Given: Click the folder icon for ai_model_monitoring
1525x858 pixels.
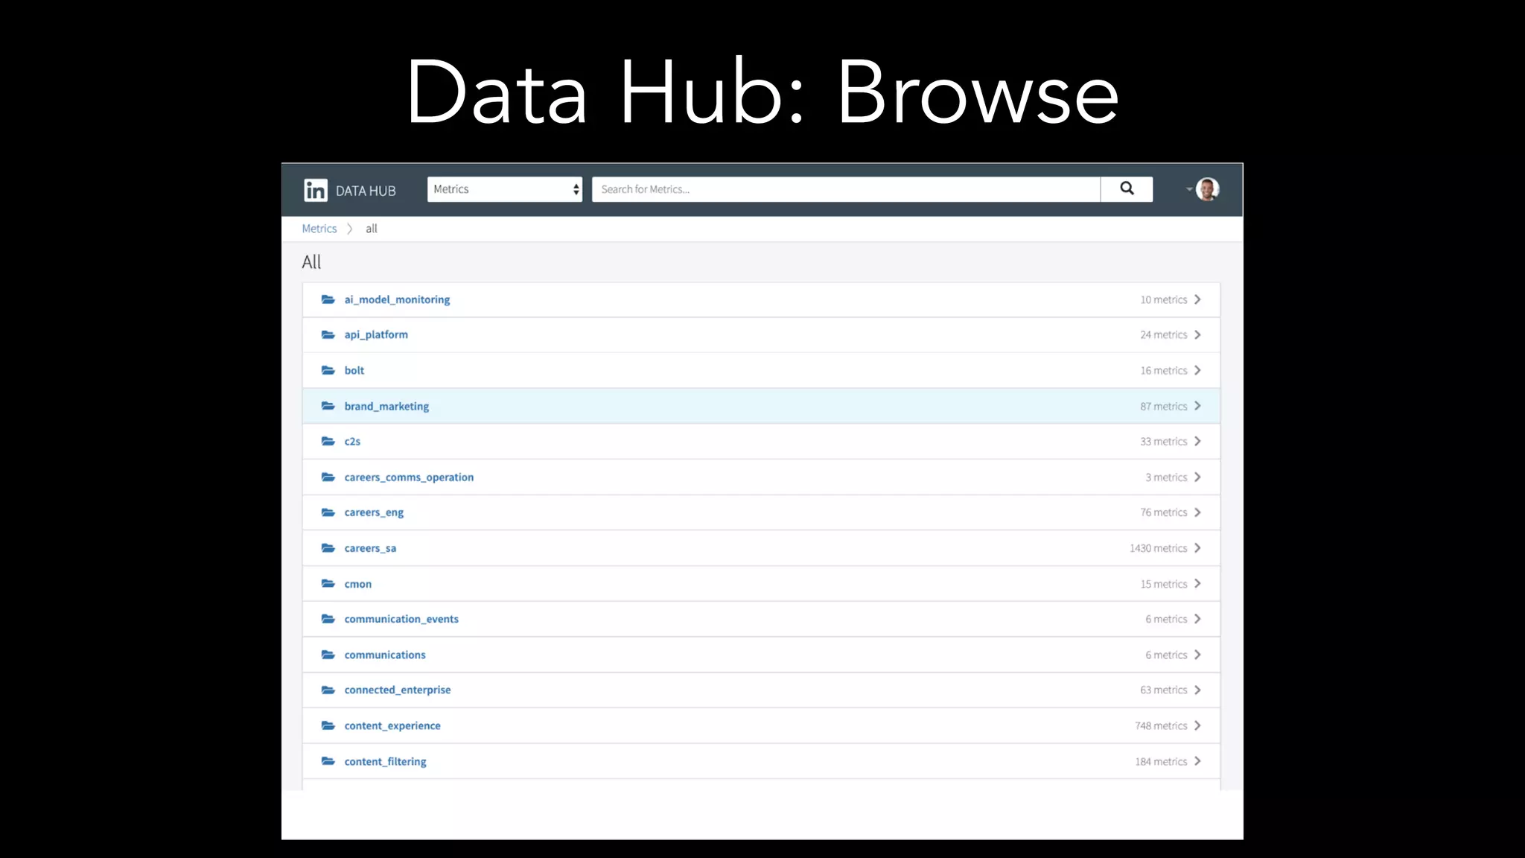Looking at the screenshot, I should (328, 299).
